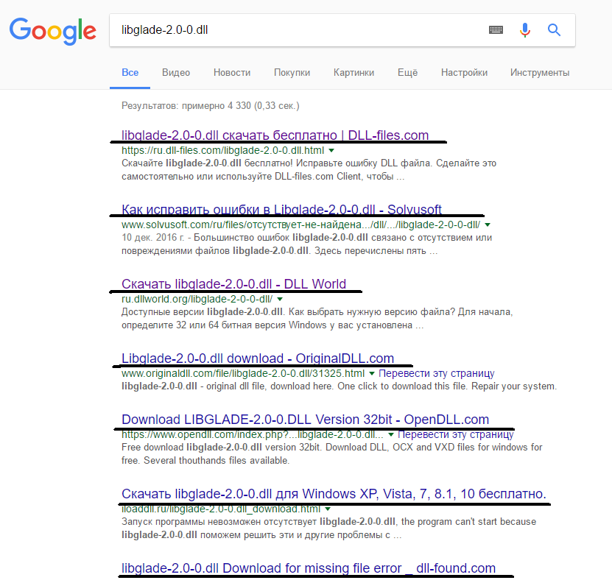
Task: Start voice search with the microphone icon
Action: (525, 30)
